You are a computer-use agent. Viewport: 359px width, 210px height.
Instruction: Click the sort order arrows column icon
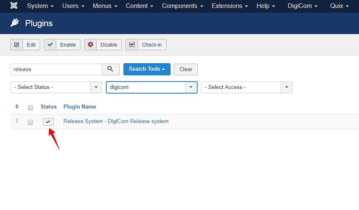(17, 107)
